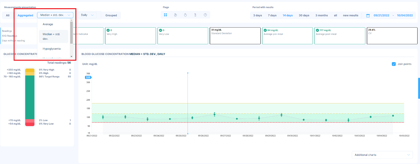Filter by the pre-meal crossed-apple flag
The image size is (420, 164).
[175, 15]
